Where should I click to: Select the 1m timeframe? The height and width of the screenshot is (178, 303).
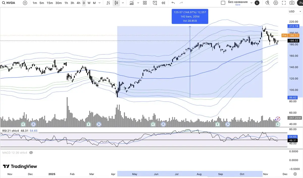(35, 3)
